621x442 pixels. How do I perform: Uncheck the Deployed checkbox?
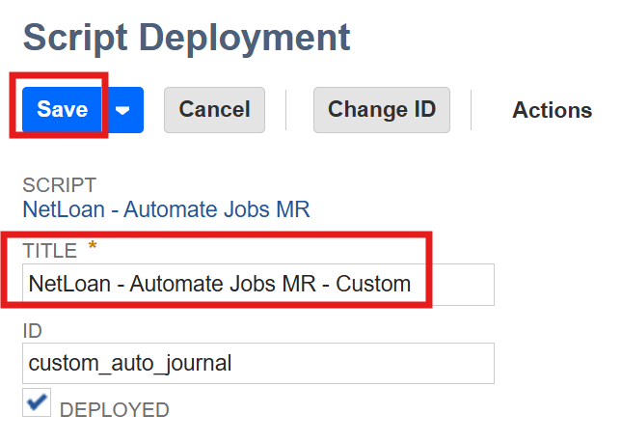(x=38, y=404)
